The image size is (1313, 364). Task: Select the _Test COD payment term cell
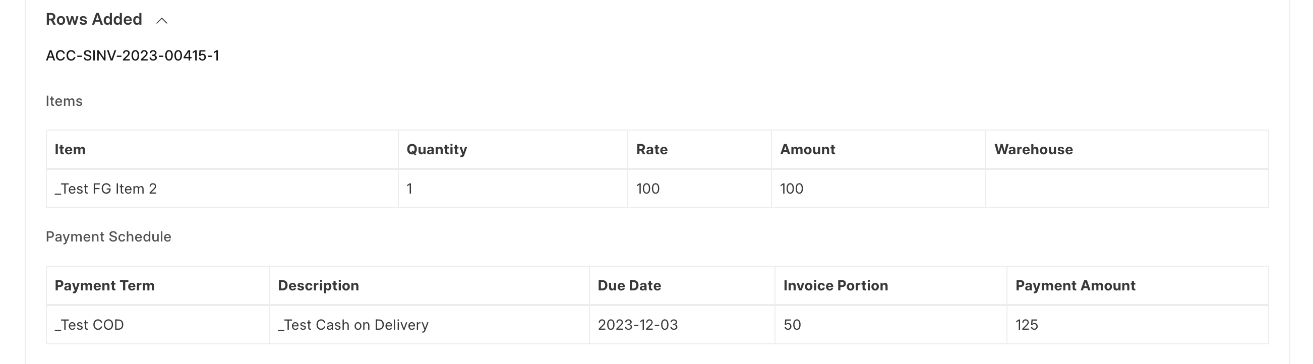point(89,325)
